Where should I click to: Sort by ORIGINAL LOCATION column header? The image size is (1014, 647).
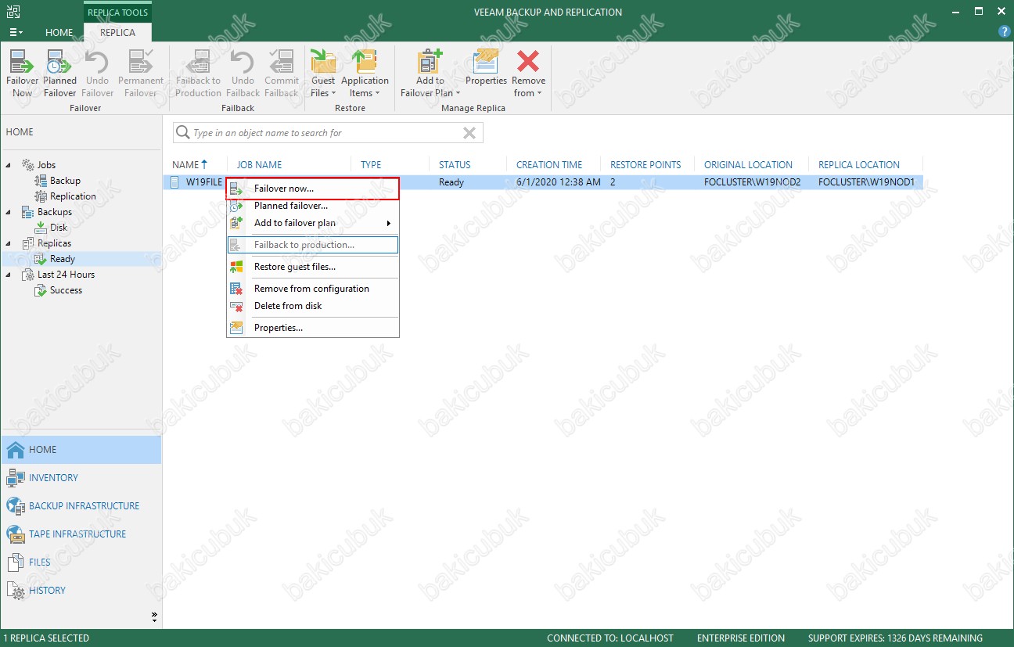click(x=748, y=164)
